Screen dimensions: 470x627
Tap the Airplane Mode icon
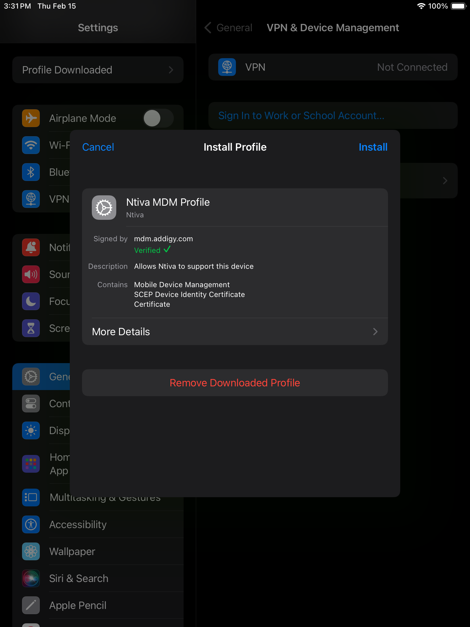[x=31, y=118]
